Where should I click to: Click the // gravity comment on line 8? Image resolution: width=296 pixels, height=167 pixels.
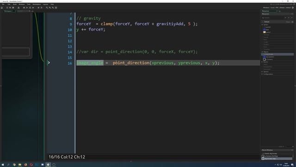point(88,19)
